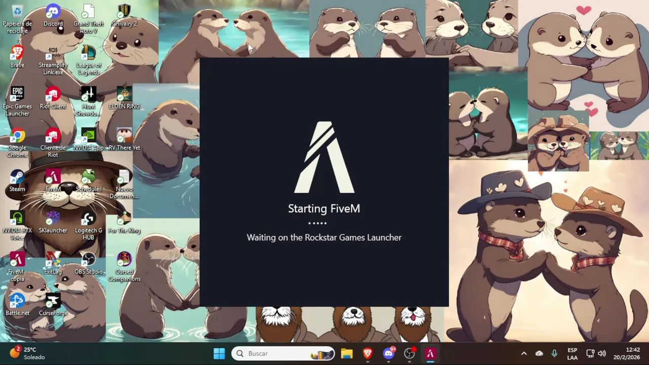The image size is (649, 365).
Task: Open the network tray icon
Action: point(590,353)
